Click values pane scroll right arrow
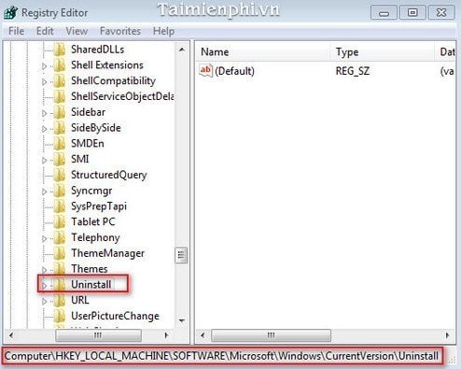This screenshot has height=369, width=461. point(447,335)
